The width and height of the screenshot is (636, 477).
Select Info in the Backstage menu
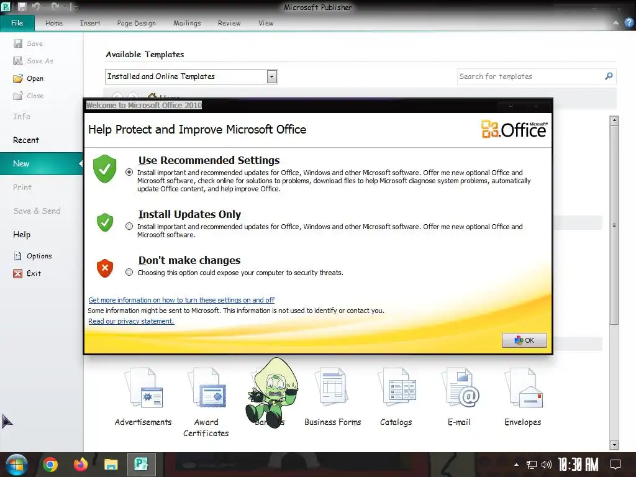tap(22, 116)
